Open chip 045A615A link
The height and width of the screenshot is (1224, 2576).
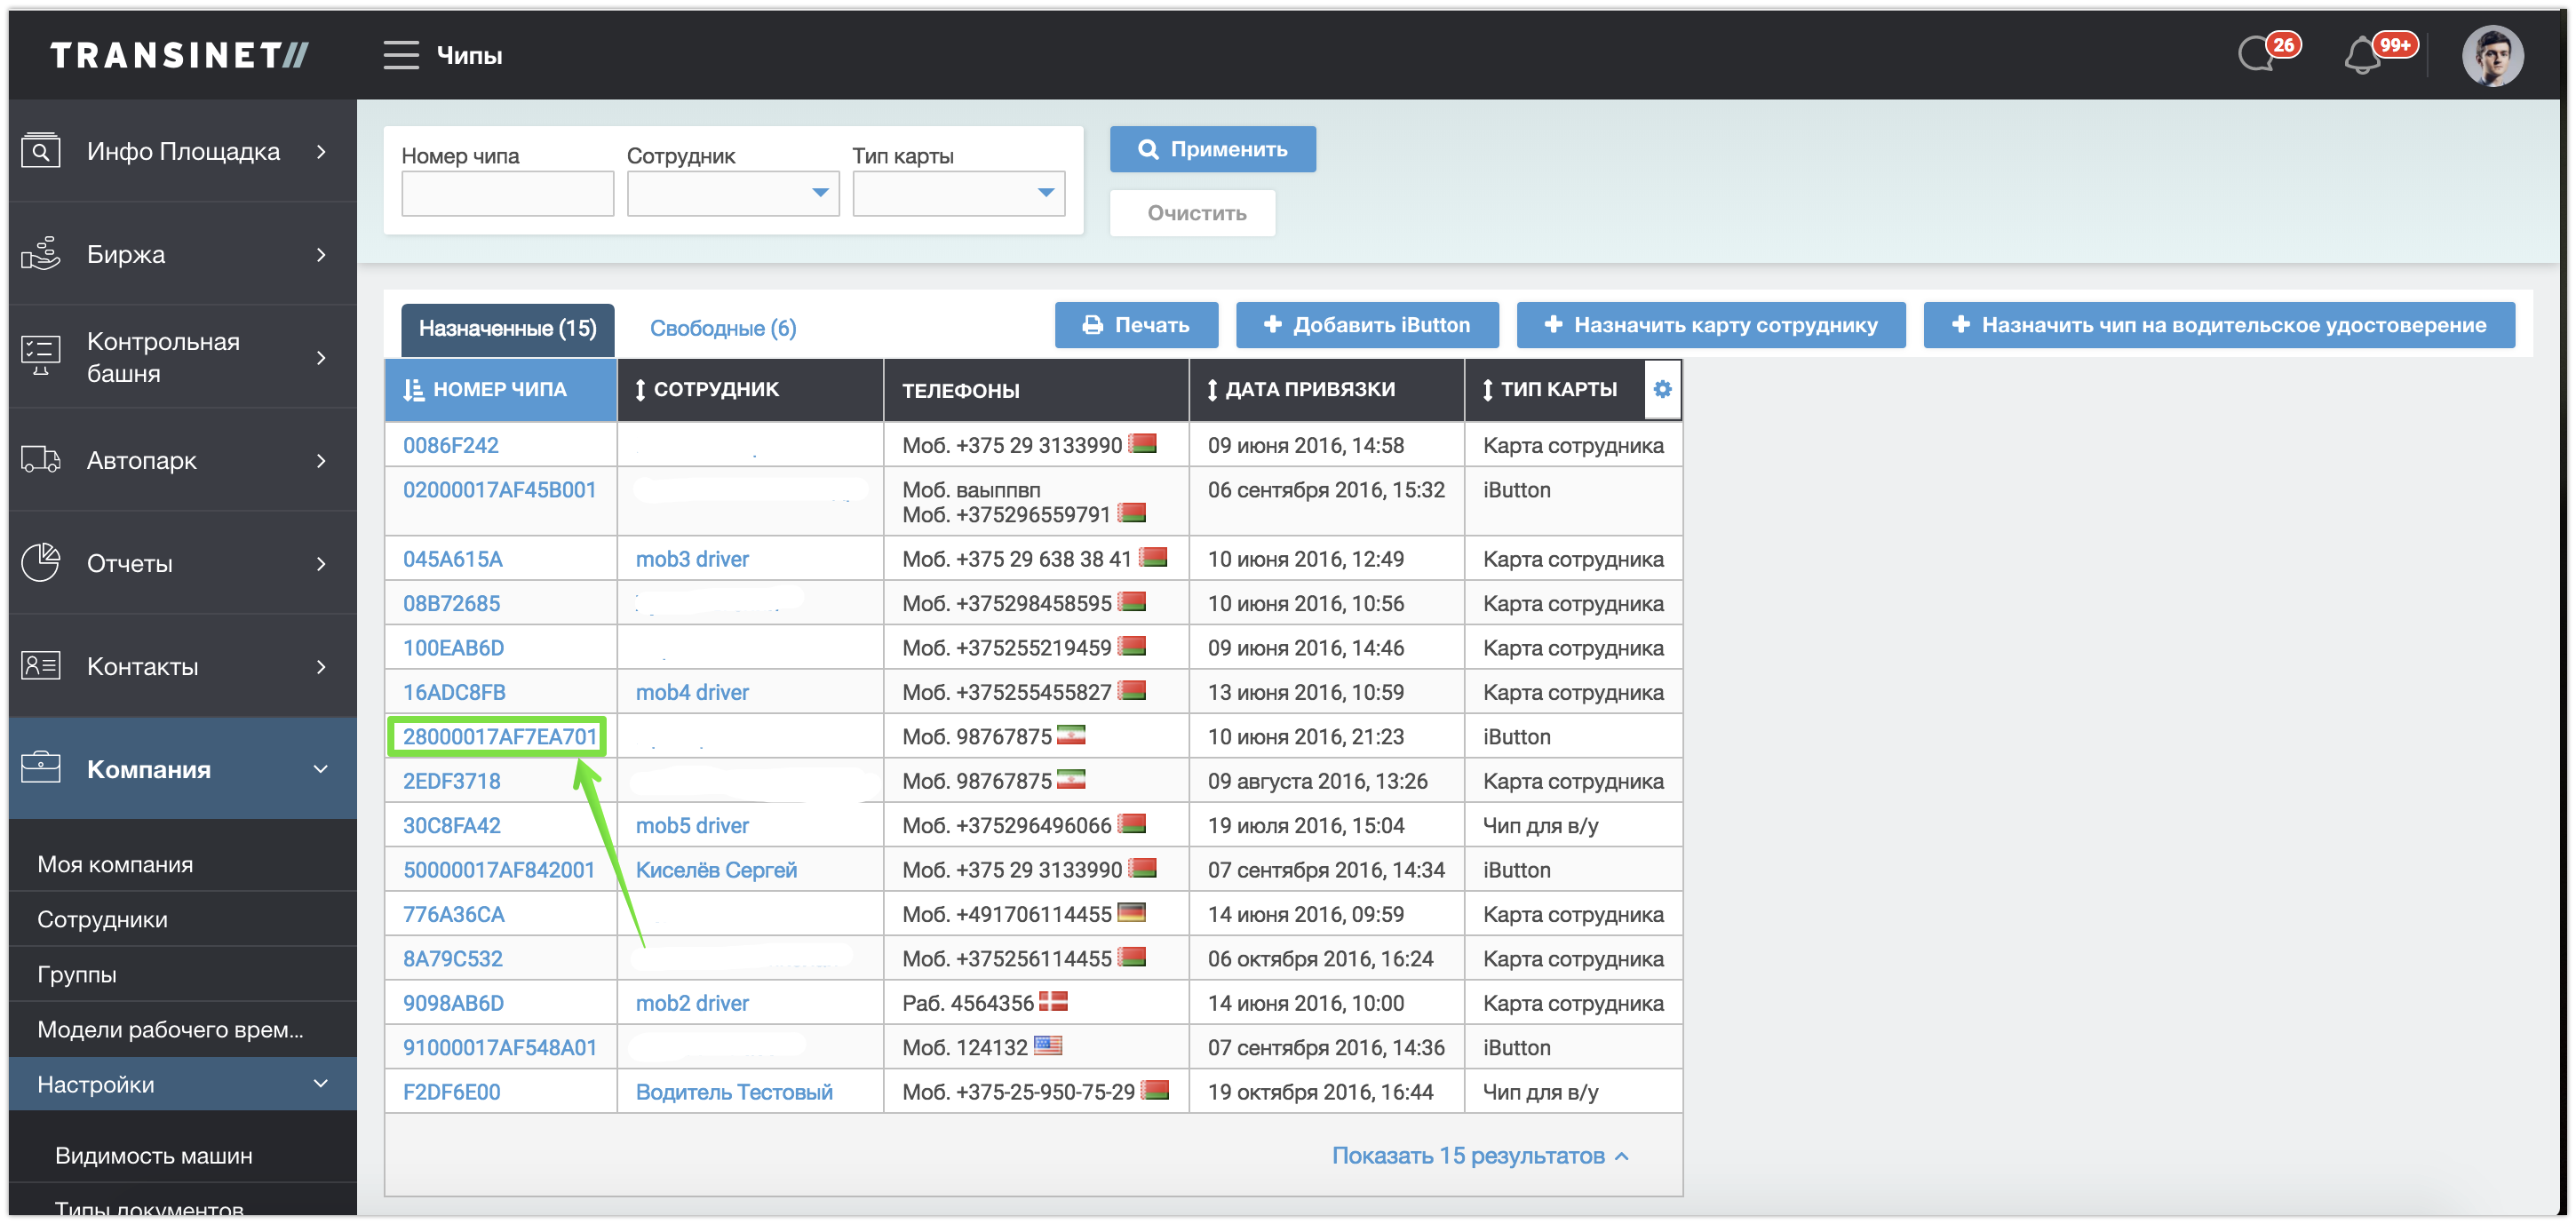[x=452, y=559]
